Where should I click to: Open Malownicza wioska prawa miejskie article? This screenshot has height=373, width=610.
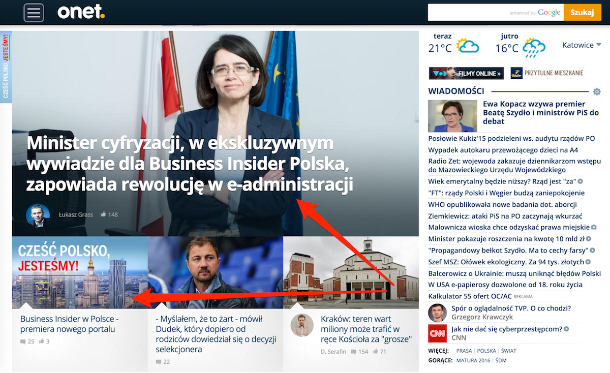tap(509, 227)
